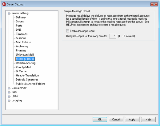Expand the Logging tree node
This screenshot has width=160, height=126.
click(9, 100)
